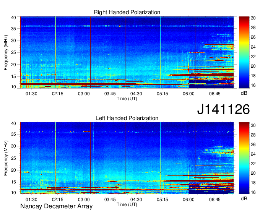This screenshot has width=260, height=211.
Task: Click the 'Right Handed Polarization' plot title
Action: pyautogui.click(x=127, y=12)
